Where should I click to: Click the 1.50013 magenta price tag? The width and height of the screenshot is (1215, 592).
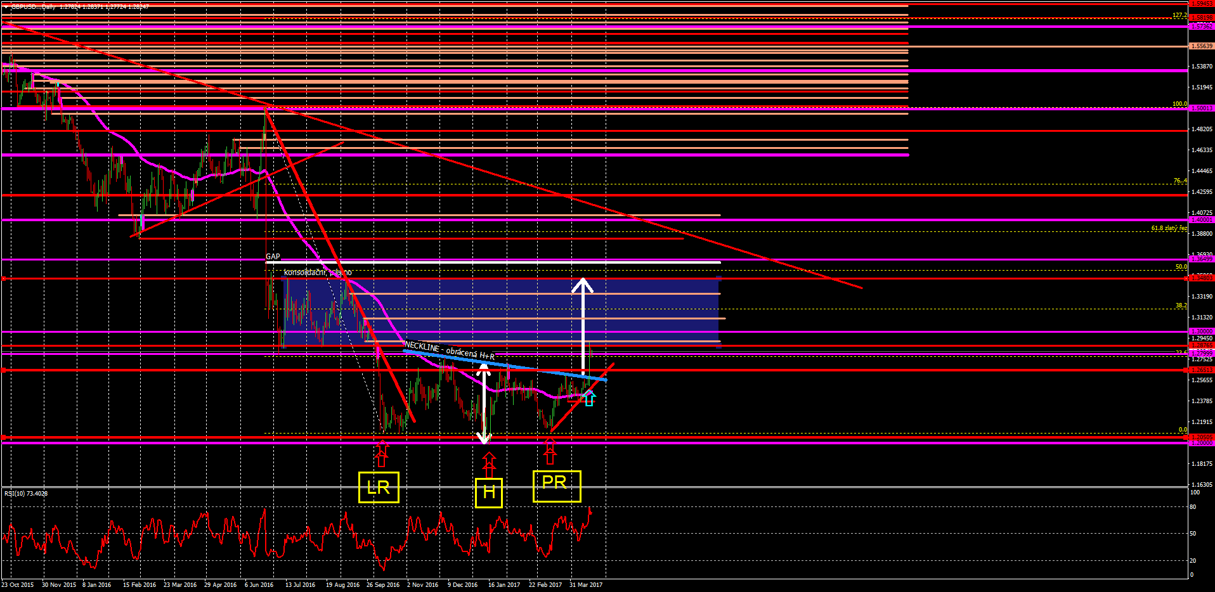point(1202,108)
